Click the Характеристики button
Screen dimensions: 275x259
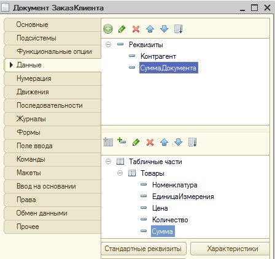coord(230,249)
